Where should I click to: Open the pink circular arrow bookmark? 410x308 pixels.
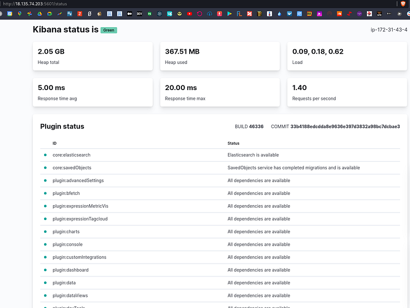tap(199, 14)
